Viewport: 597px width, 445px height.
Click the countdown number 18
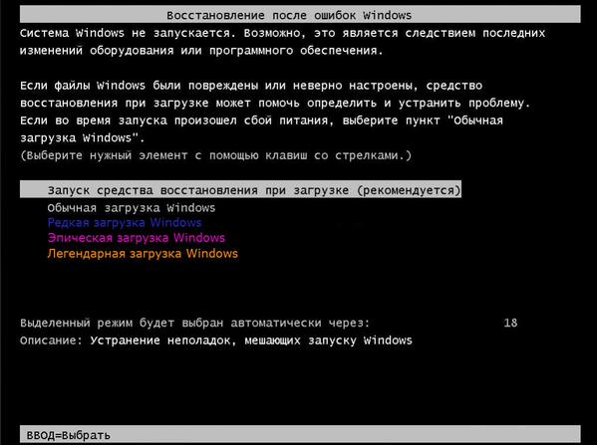[x=510, y=323]
